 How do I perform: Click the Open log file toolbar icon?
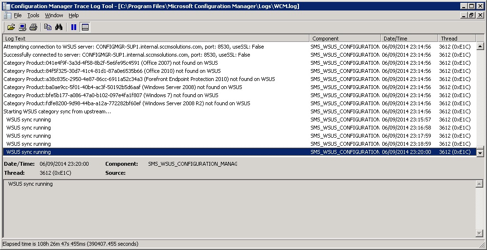click(11, 27)
